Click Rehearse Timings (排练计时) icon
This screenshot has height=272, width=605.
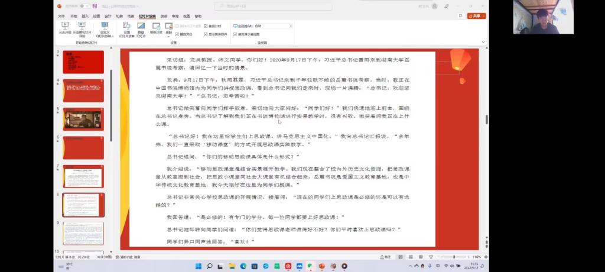(156, 25)
